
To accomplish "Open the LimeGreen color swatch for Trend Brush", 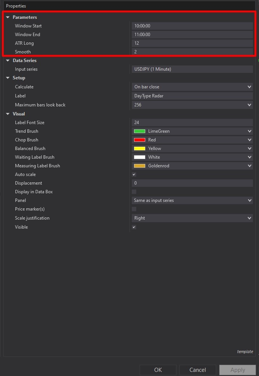I will [x=139, y=131].
